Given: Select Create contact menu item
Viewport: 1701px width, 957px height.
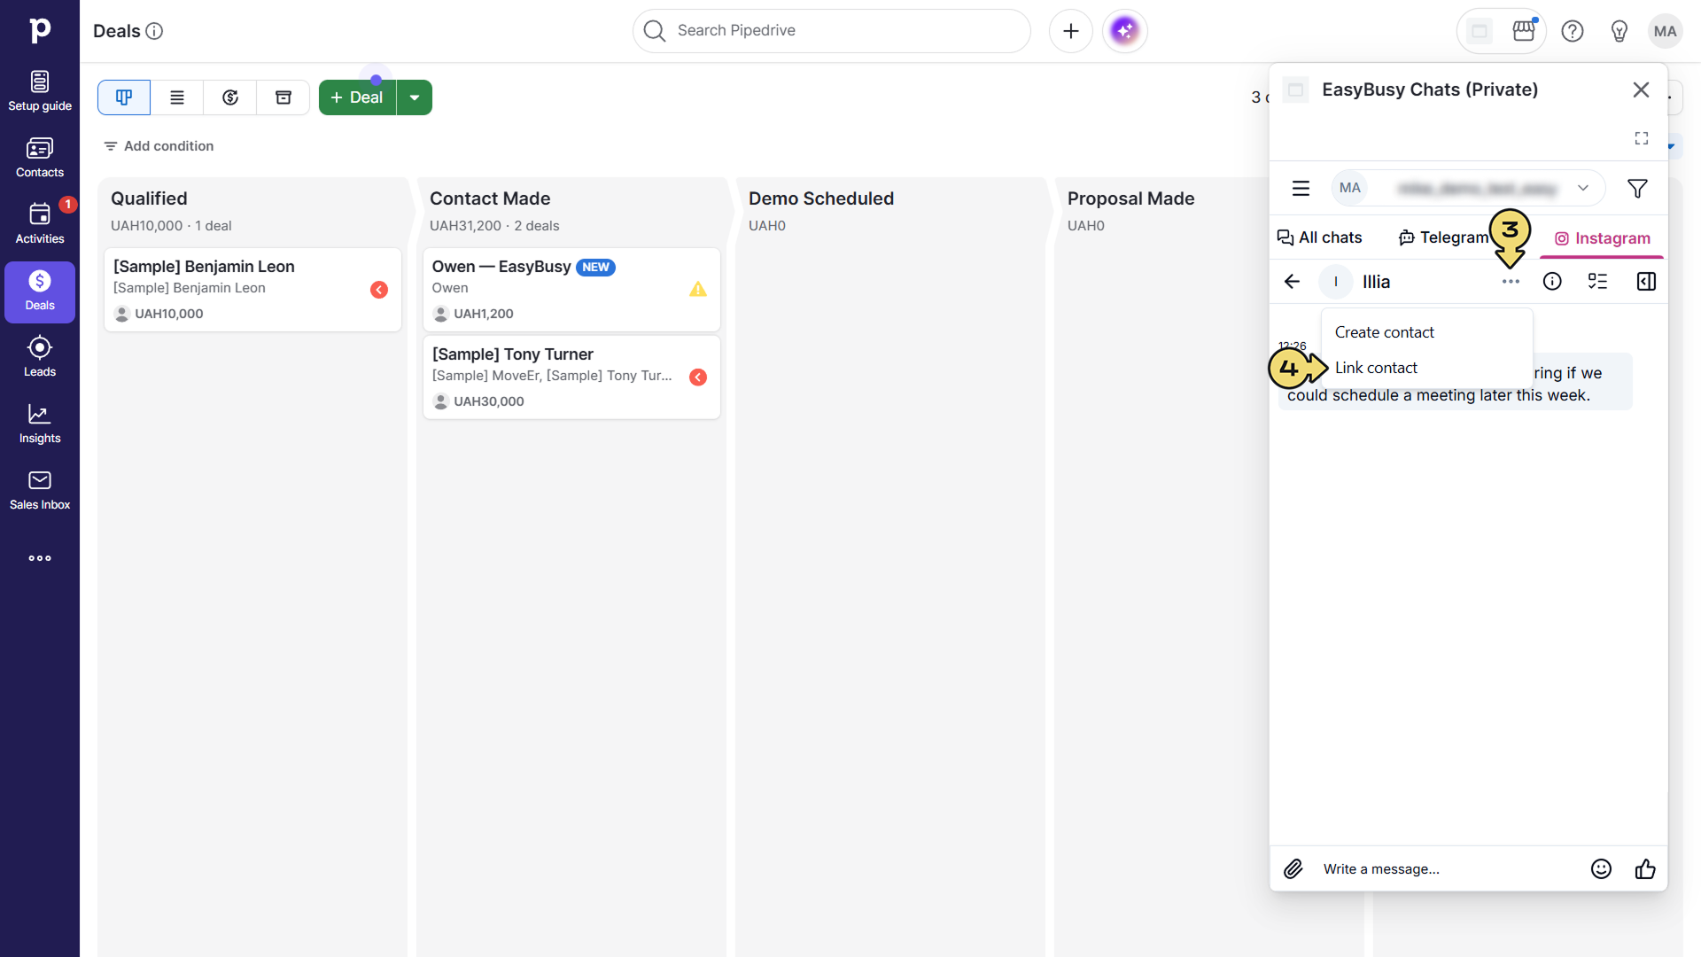Looking at the screenshot, I should (x=1426, y=332).
